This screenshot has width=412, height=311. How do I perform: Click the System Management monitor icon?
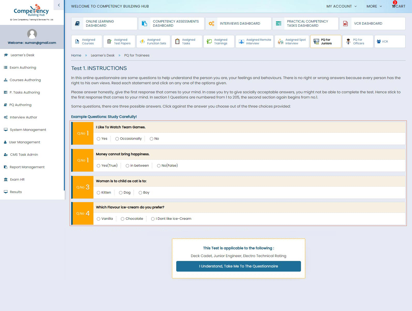pos(6,130)
